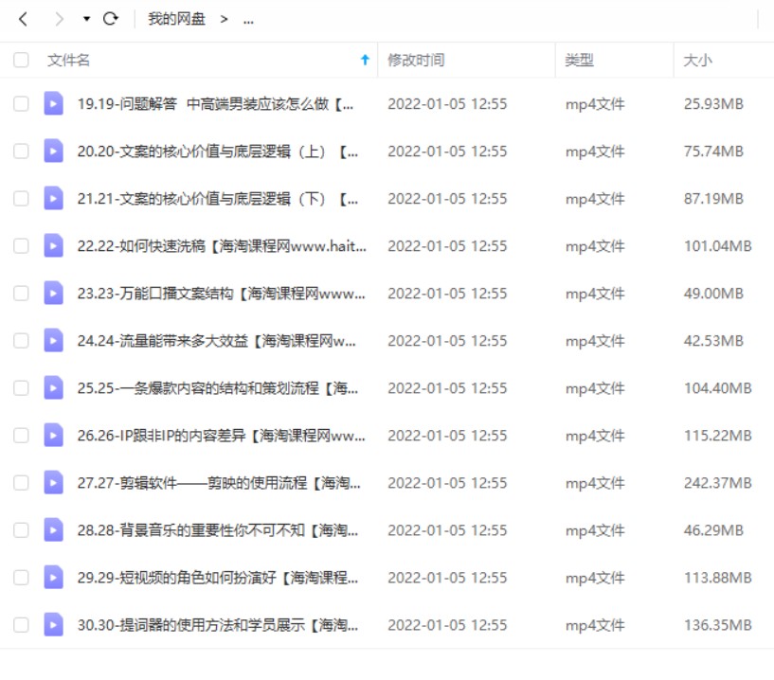Click the 46.29MB size cell
Screen dimensions: 774x680
[x=713, y=530]
